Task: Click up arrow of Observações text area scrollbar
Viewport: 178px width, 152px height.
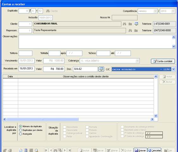Action: tap(174, 37)
